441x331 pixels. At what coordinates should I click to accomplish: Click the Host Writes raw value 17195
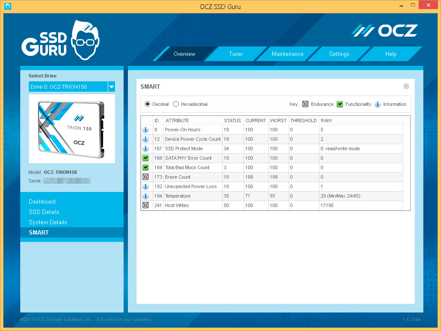[x=327, y=205]
